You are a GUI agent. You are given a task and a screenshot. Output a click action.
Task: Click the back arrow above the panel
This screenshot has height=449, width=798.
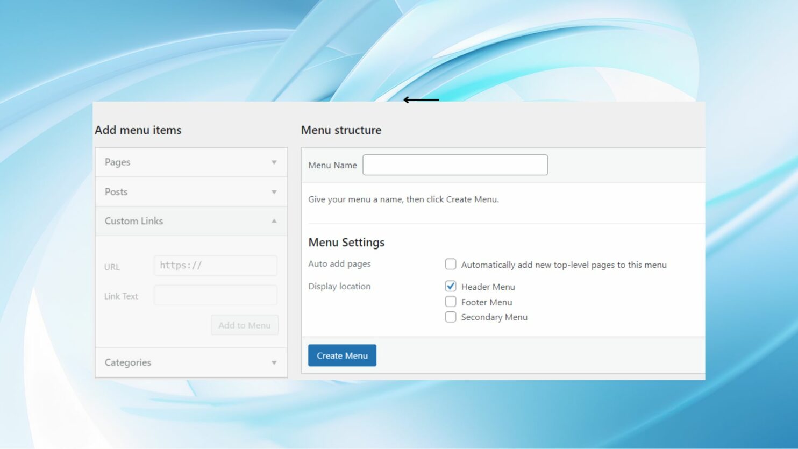point(421,100)
